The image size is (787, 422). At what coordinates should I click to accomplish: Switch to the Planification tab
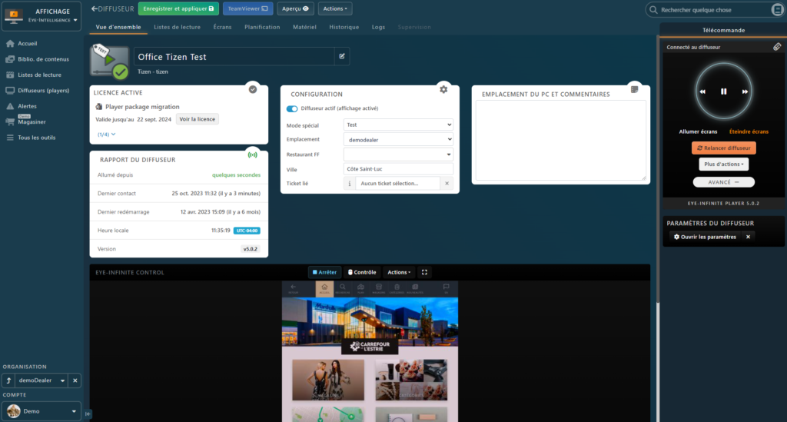262,27
